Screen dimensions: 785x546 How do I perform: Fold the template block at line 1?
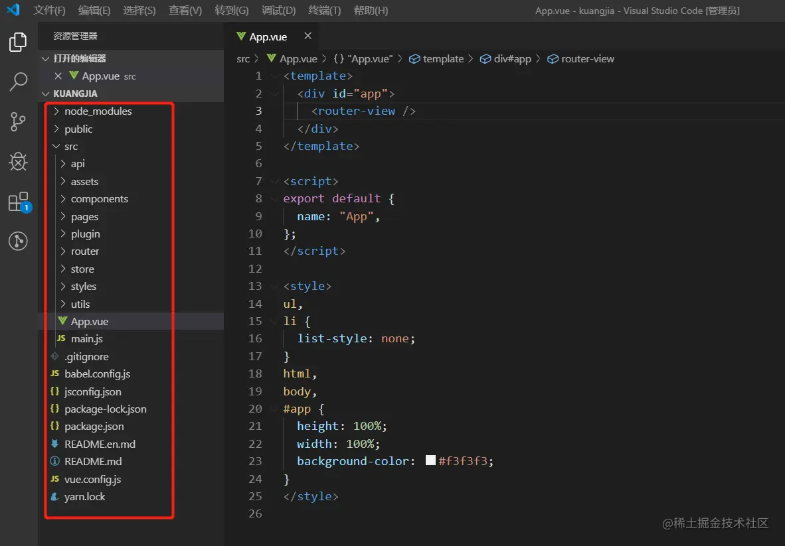pos(274,76)
